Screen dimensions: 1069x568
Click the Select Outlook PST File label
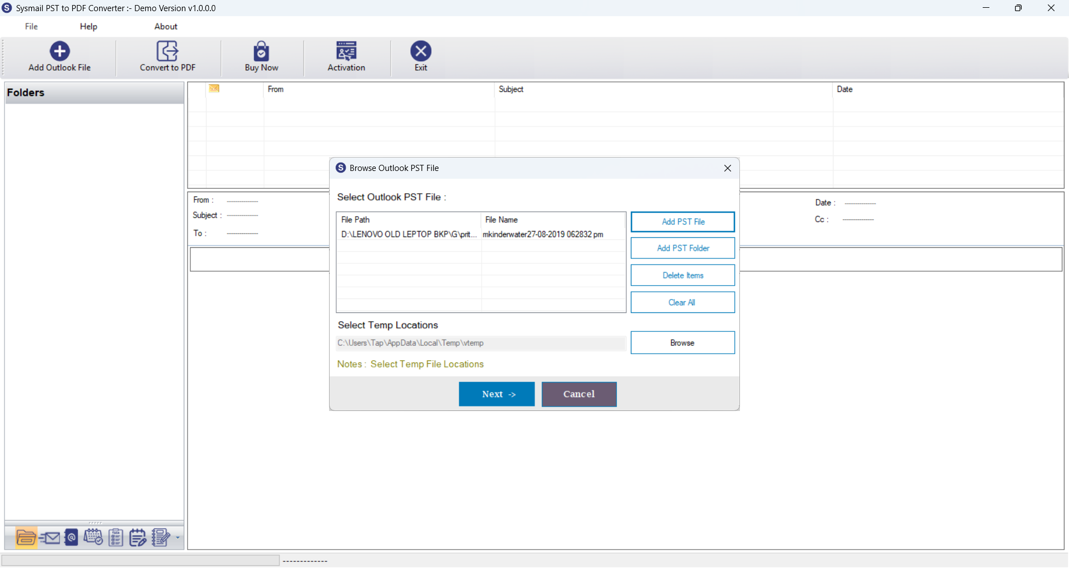(x=391, y=197)
